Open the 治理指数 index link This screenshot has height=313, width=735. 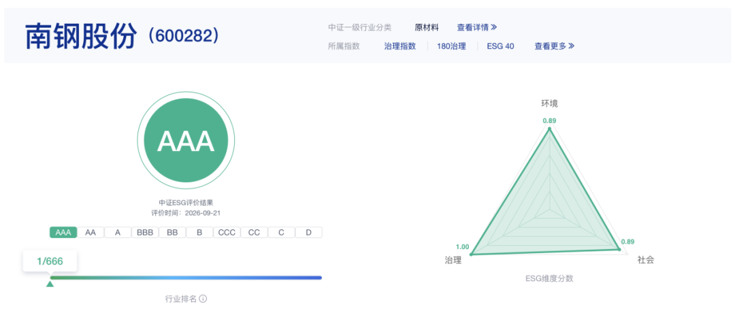click(400, 46)
